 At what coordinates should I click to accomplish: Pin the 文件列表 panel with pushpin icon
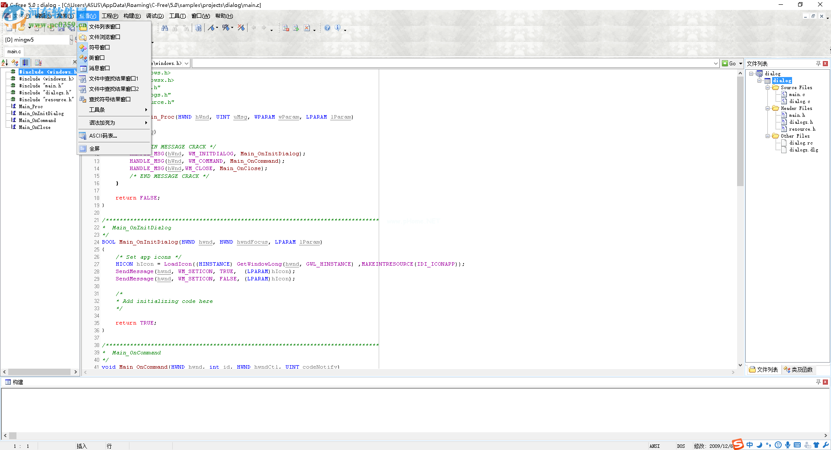(818, 64)
